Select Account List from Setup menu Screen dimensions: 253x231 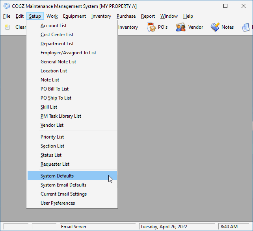pyautogui.click(x=72, y=26)
